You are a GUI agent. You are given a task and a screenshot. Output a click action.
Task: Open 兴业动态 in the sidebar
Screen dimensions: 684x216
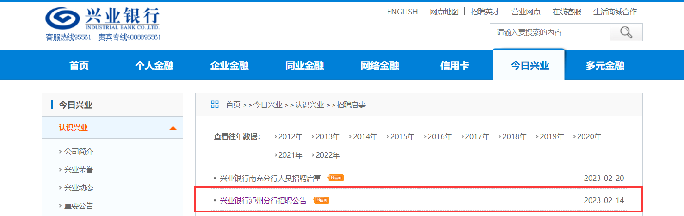point(79,188)
